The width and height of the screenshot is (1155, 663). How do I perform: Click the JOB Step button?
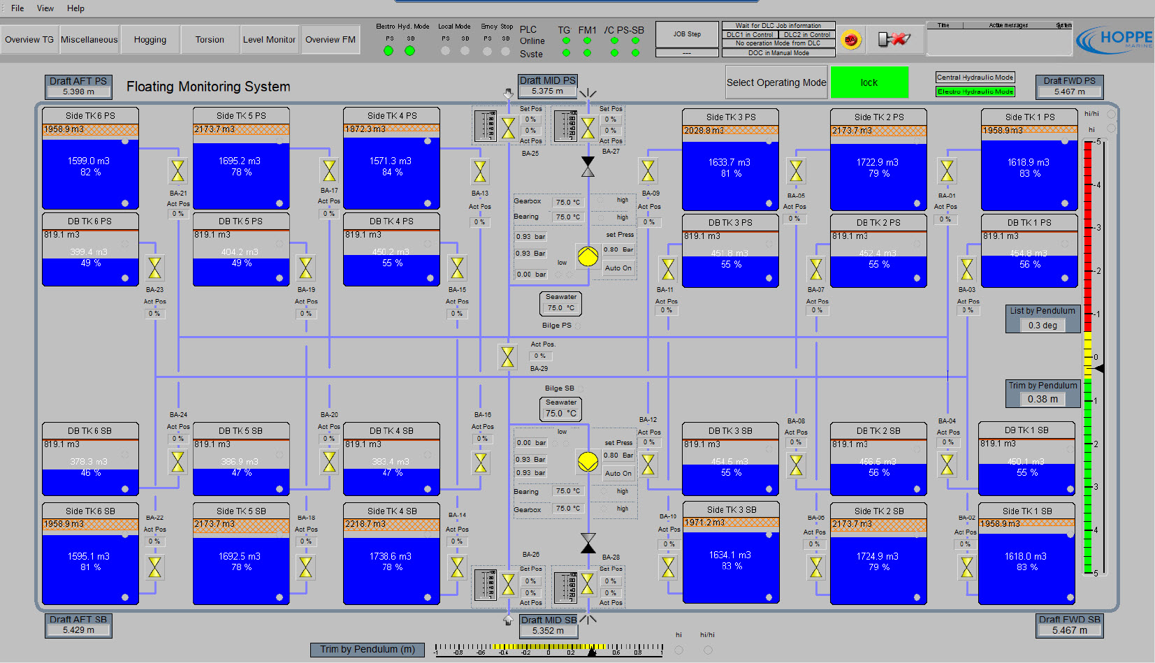[x=687, y=34]
